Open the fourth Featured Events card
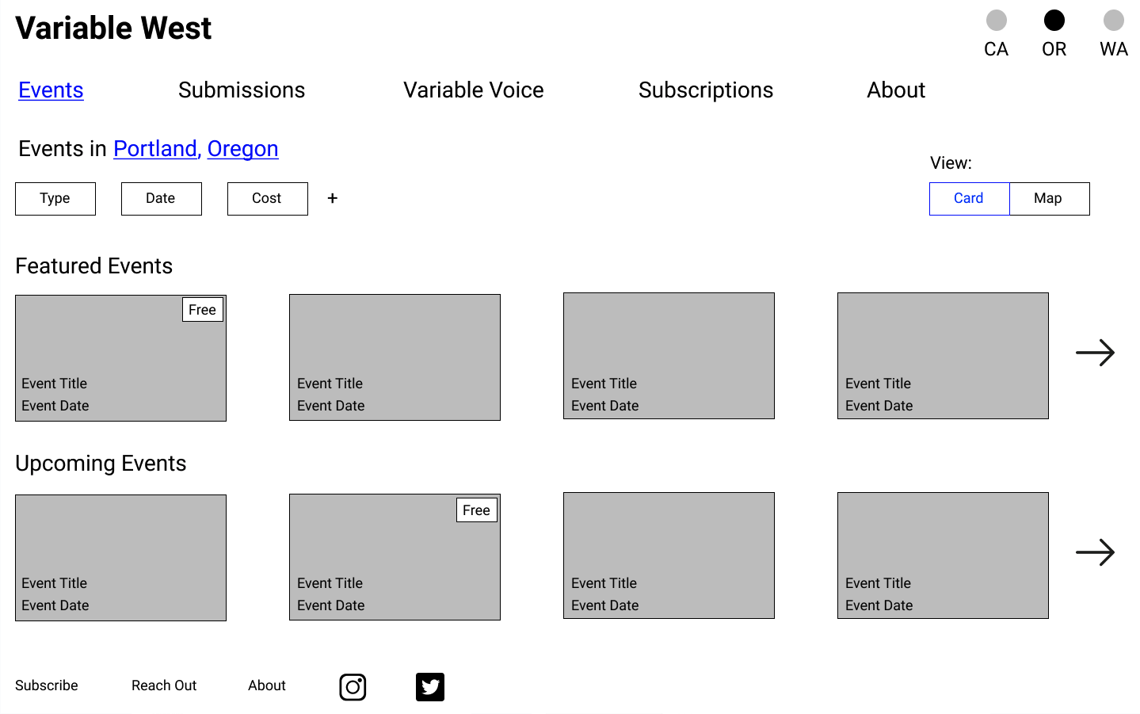The image size is (1140, 714). (x=943, y=356)
